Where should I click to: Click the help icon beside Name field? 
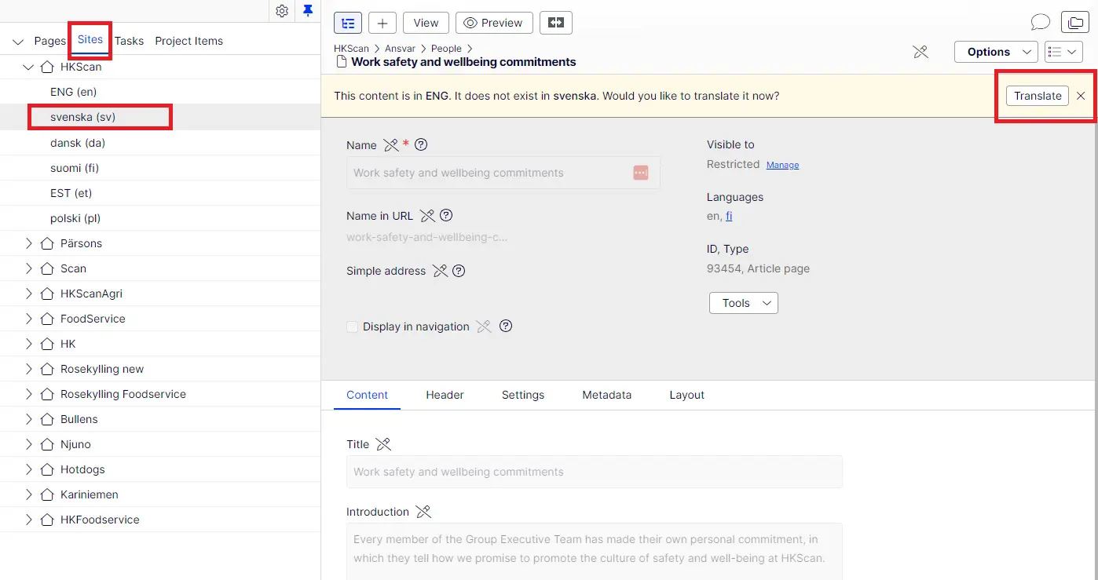click(x=421, y=144)
